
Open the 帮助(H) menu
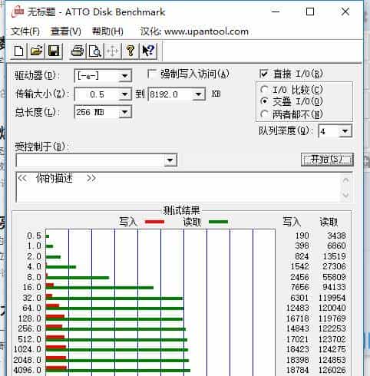[107, 31]
